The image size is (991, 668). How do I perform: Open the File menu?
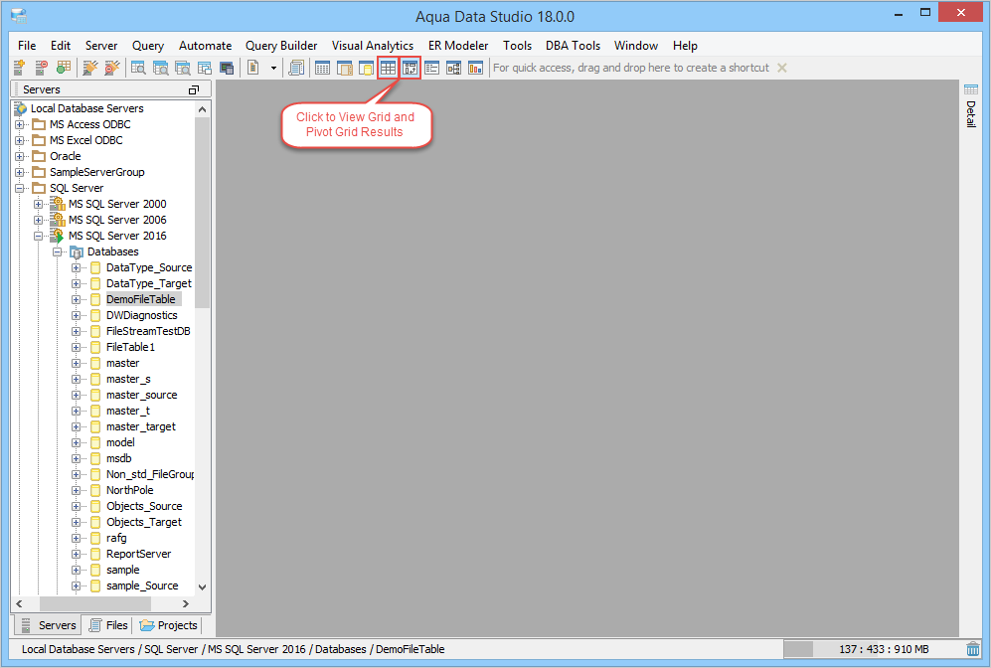27,46
